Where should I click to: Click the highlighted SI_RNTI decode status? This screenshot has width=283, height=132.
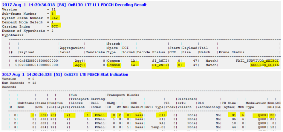click(x=160, y=65)
